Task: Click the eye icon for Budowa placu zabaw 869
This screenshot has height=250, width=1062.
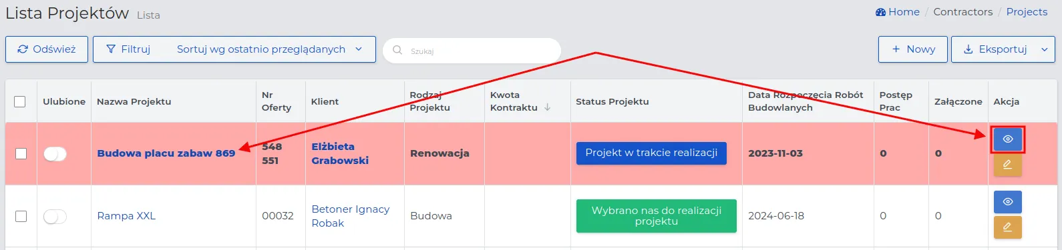Action: click(1007, 139)
